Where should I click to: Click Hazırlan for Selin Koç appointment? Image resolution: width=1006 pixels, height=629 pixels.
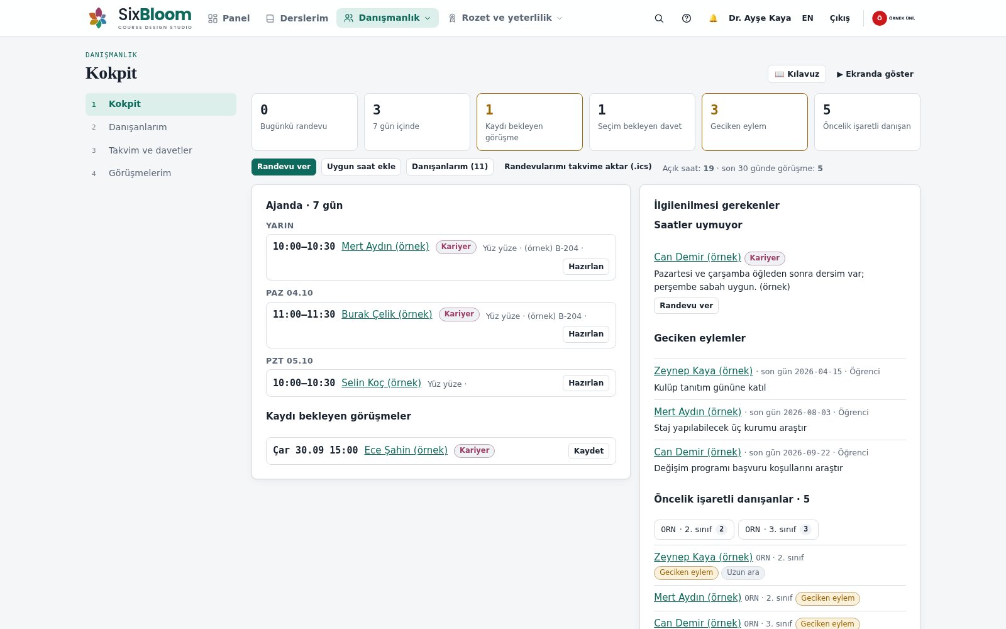click(586, 383)
